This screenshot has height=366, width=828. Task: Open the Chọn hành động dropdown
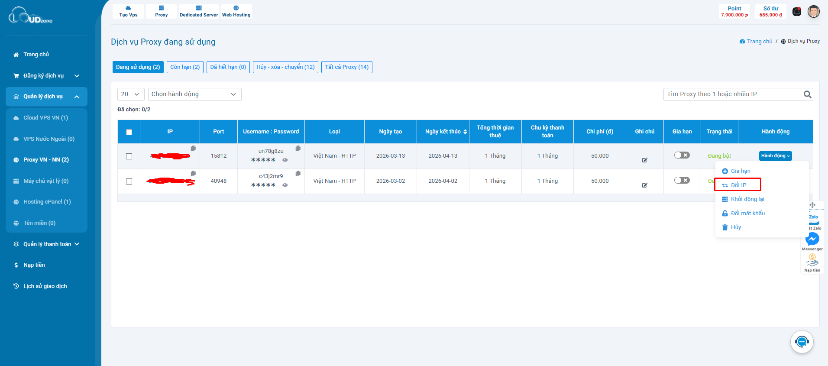(x=194, y=94)
